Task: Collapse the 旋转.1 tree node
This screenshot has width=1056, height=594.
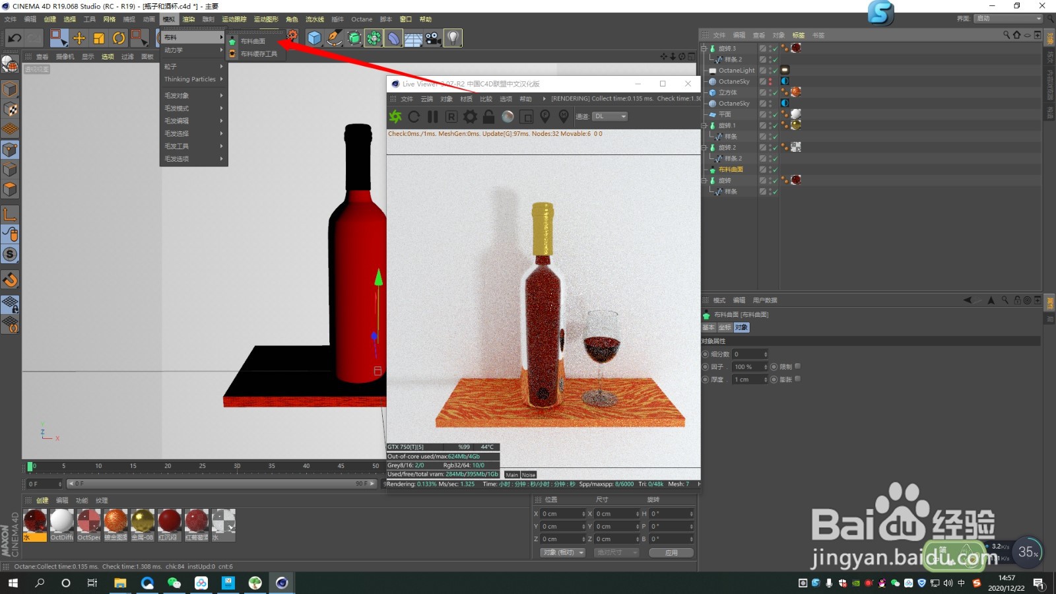Action: coord(704,125)
